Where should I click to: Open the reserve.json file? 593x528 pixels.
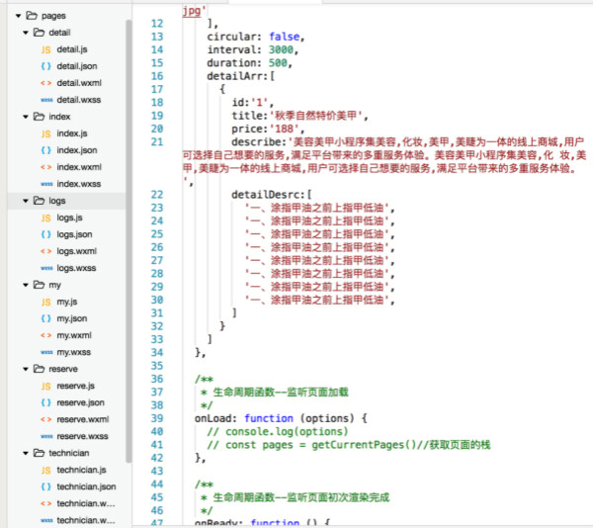coord(81,402)
